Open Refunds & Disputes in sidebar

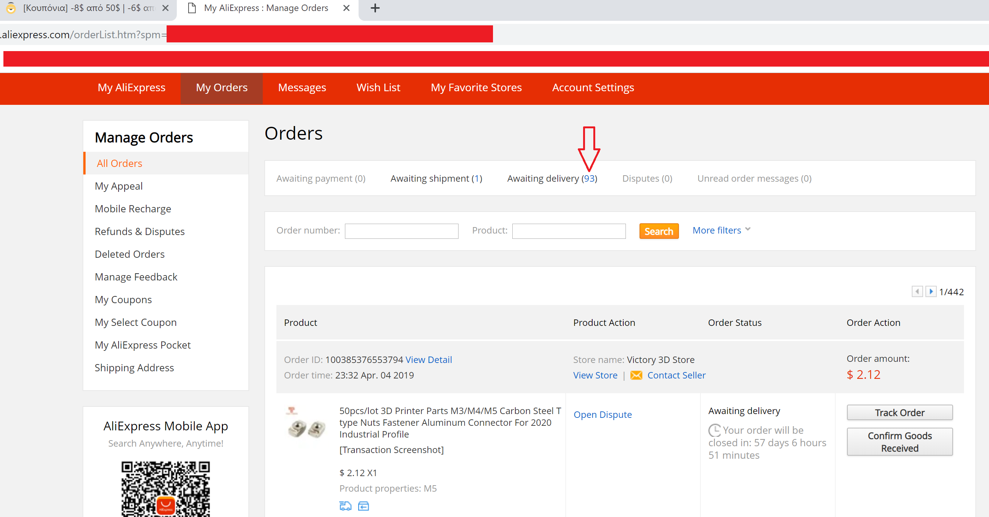[140, 232]
